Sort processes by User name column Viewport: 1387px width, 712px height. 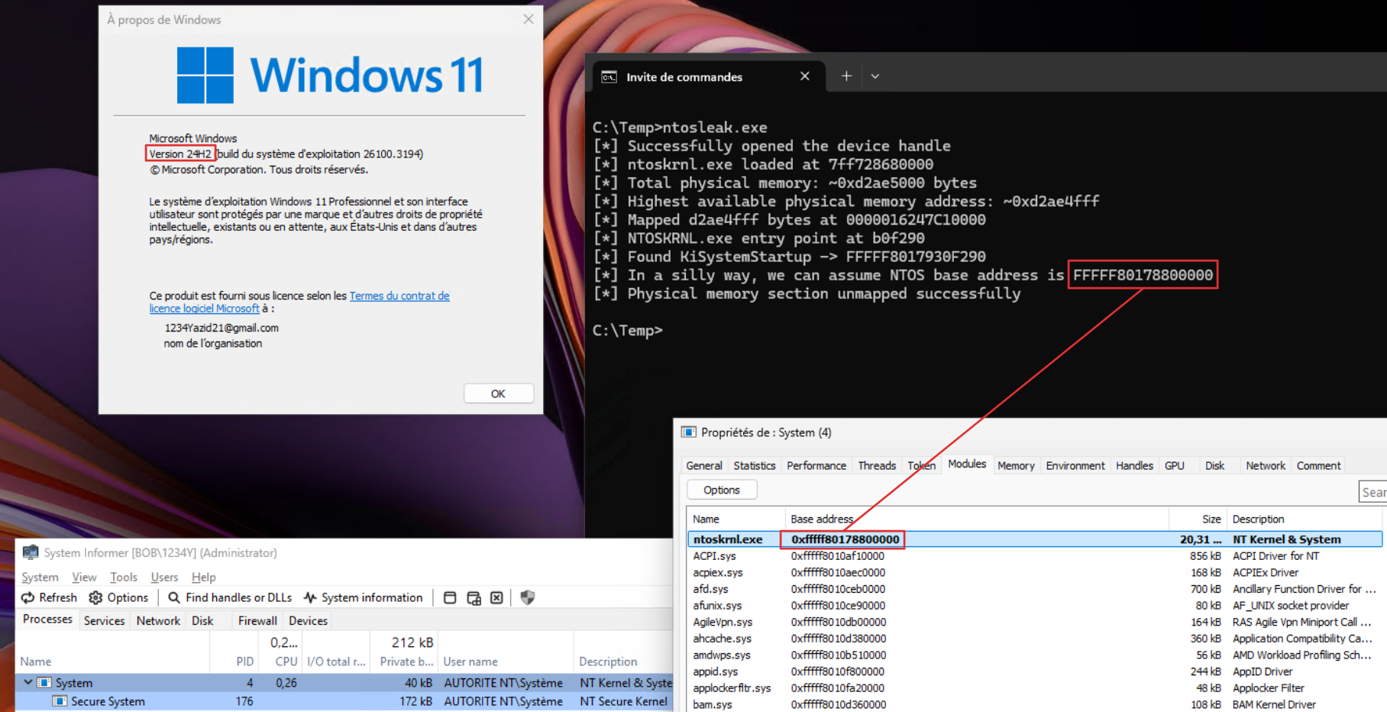point(505,662)
